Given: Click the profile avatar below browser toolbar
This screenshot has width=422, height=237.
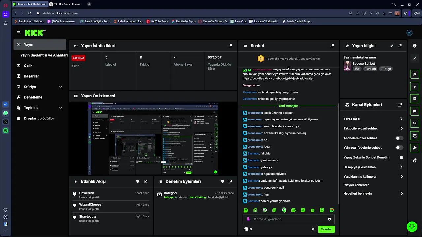Looking at the screenshot, I should click(409, 33).
